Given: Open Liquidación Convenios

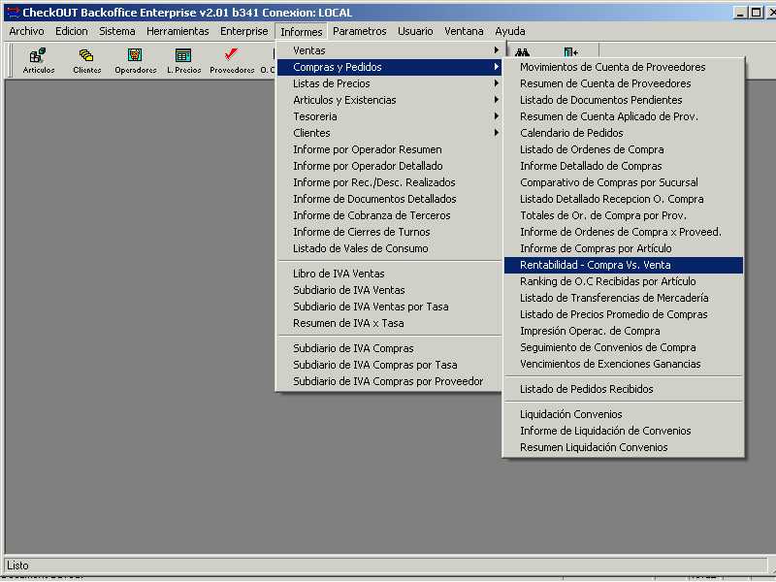Looking at the screenshot, I should (623, 414).
